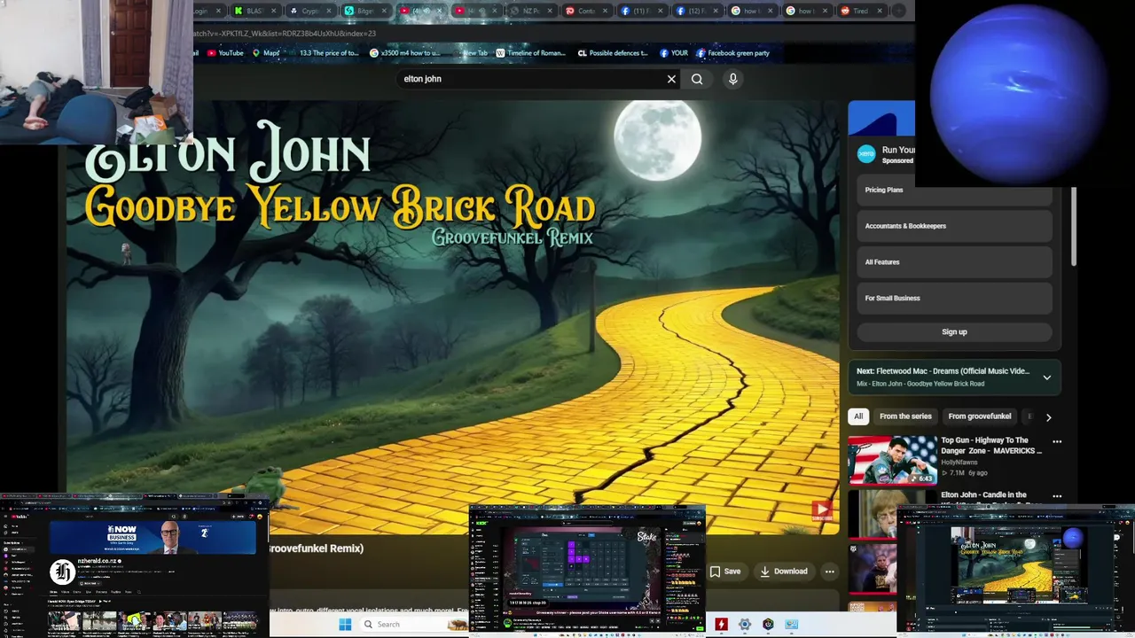Open the picture viewer taskbar icon
1135x638 pixels.
[791, 625]
